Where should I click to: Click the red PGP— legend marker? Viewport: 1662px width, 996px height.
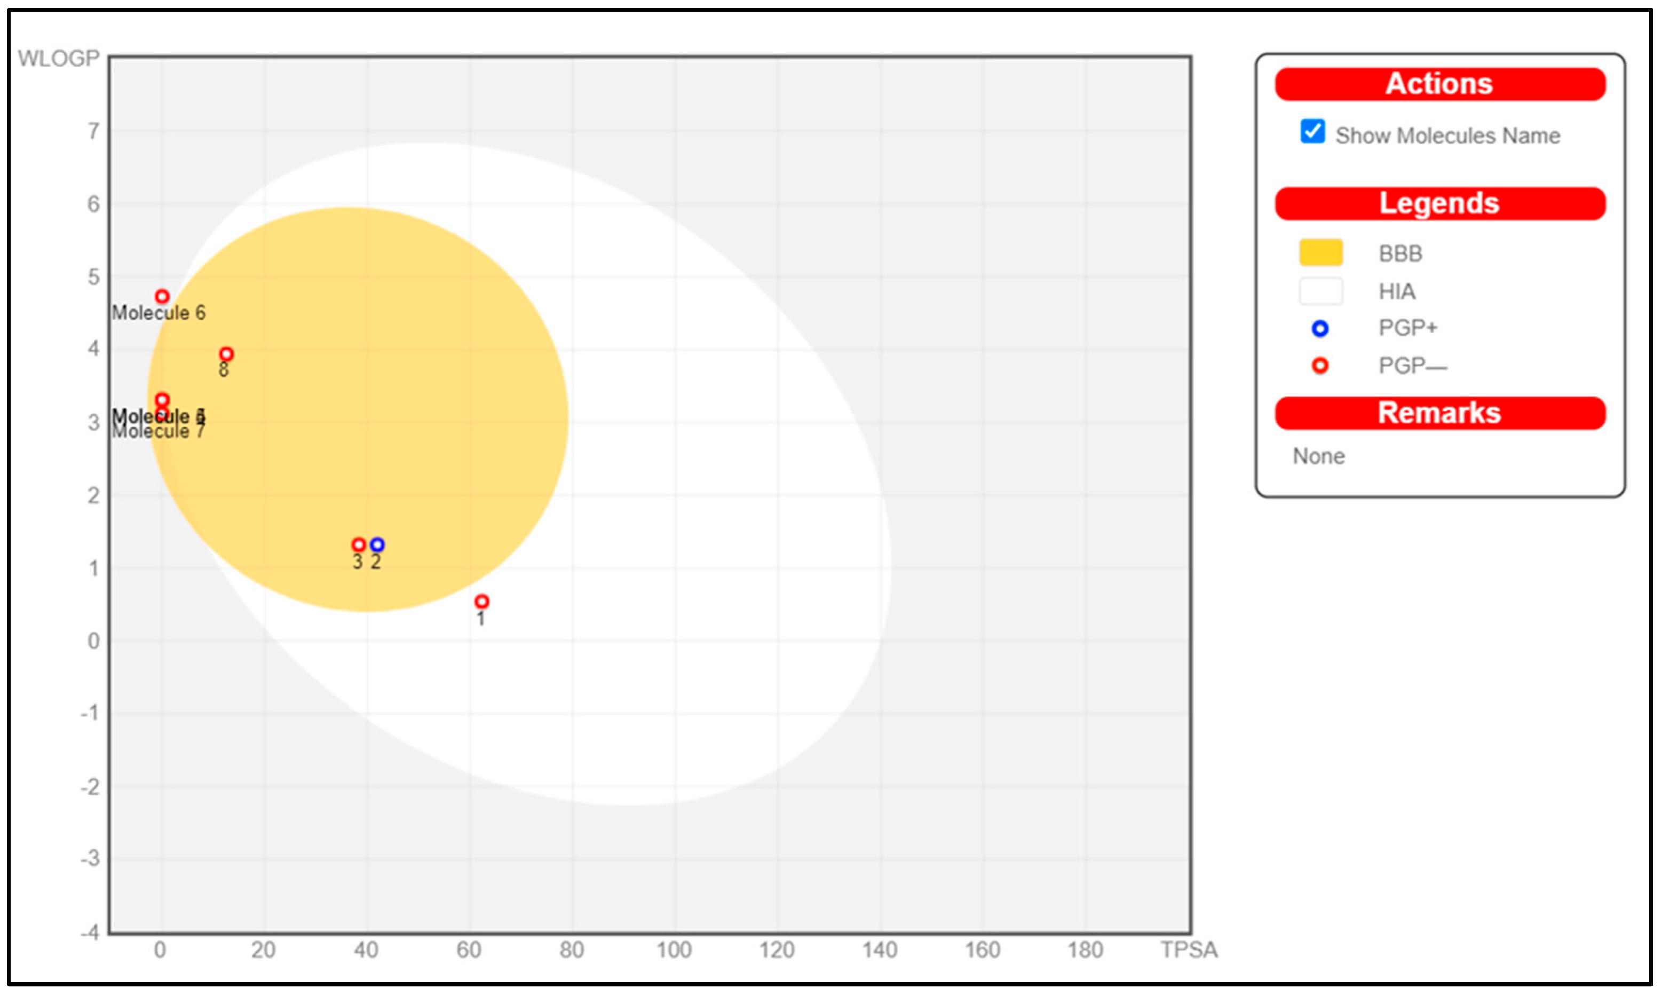coord(1319,366)
